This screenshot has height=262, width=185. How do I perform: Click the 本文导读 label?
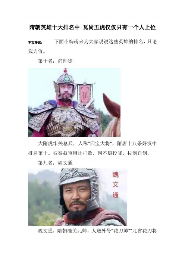35,43
